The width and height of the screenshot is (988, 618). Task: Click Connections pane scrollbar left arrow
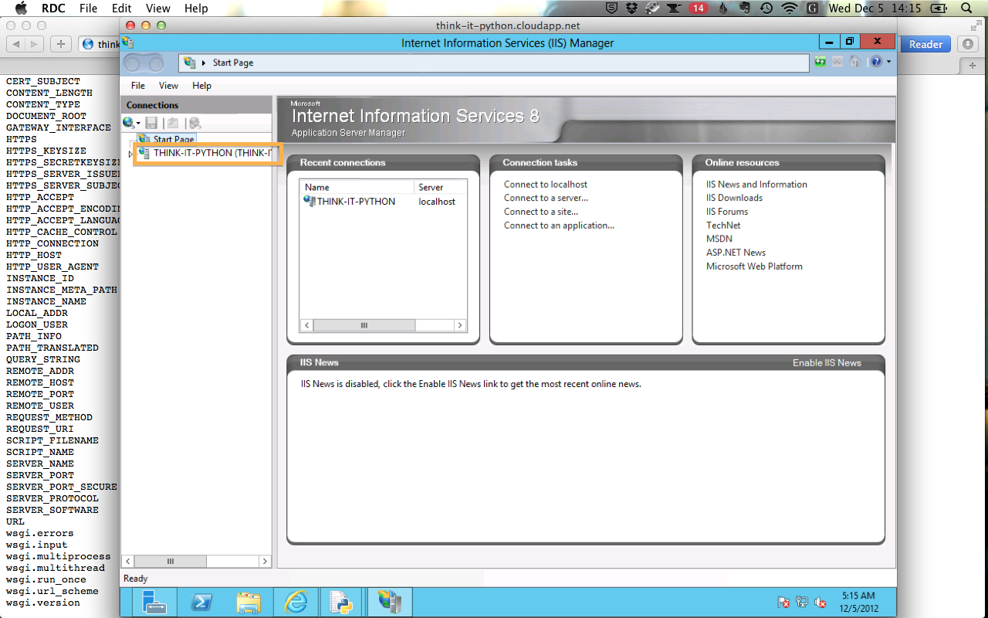[129, 562]
